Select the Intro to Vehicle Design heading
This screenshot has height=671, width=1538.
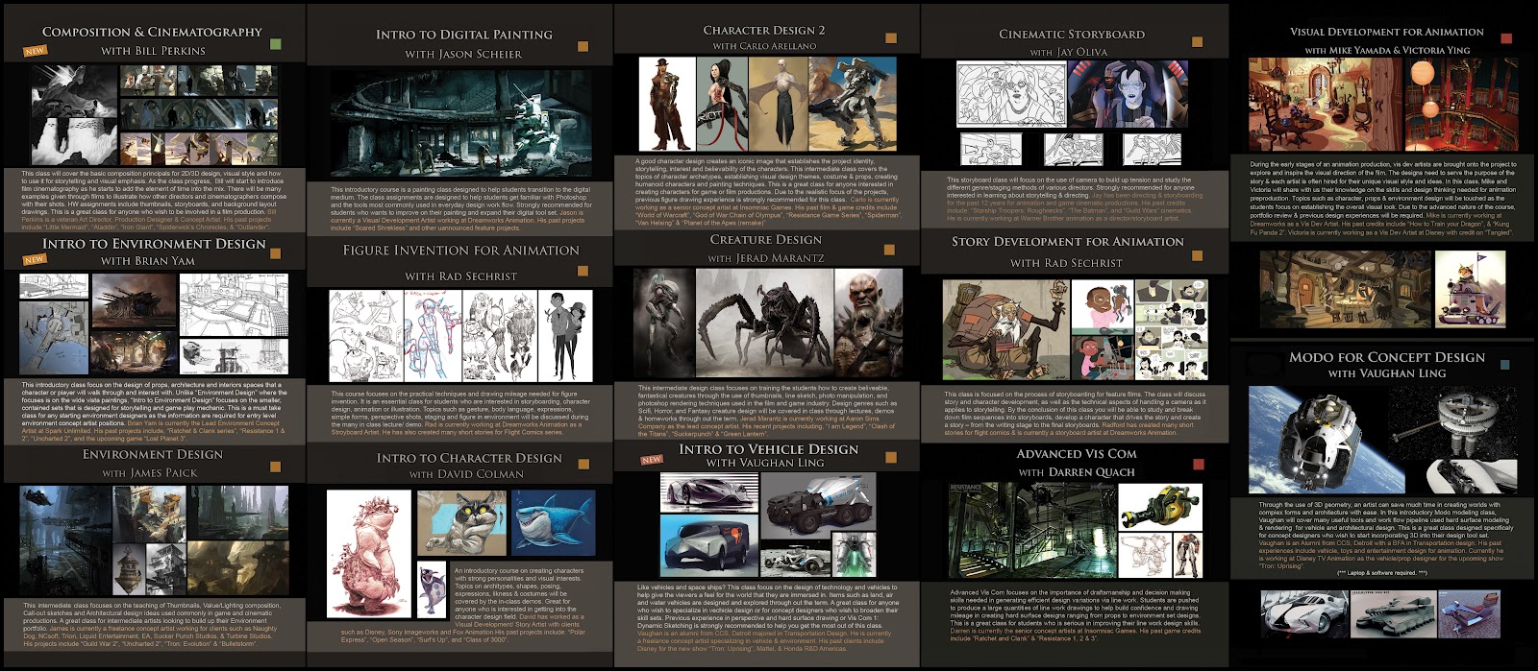click(x=769, y=449)
